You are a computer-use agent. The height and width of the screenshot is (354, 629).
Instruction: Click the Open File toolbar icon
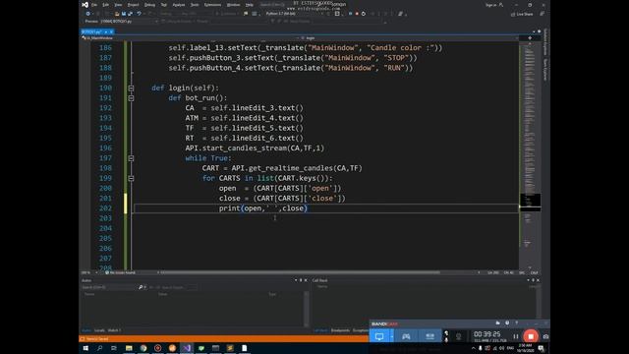117,14
